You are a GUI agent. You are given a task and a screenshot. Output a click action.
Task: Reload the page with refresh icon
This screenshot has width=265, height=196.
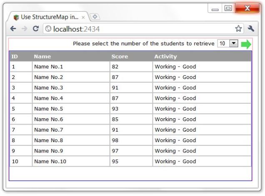(x=36, y=28)
